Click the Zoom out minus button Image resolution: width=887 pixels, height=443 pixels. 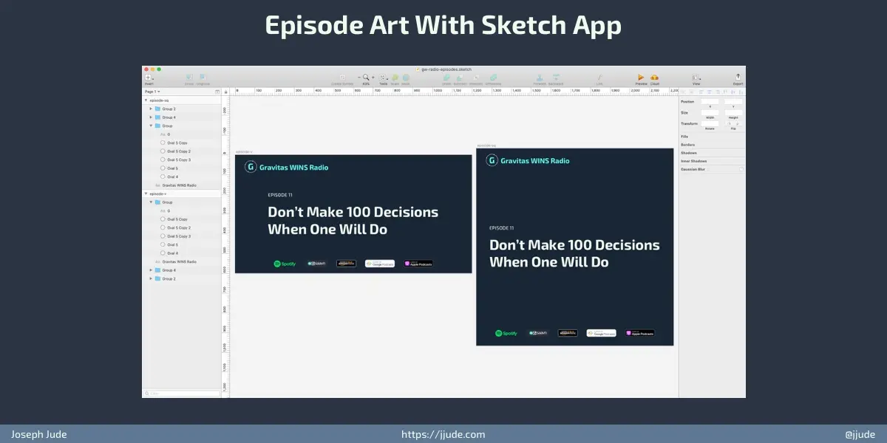[358, 77]
